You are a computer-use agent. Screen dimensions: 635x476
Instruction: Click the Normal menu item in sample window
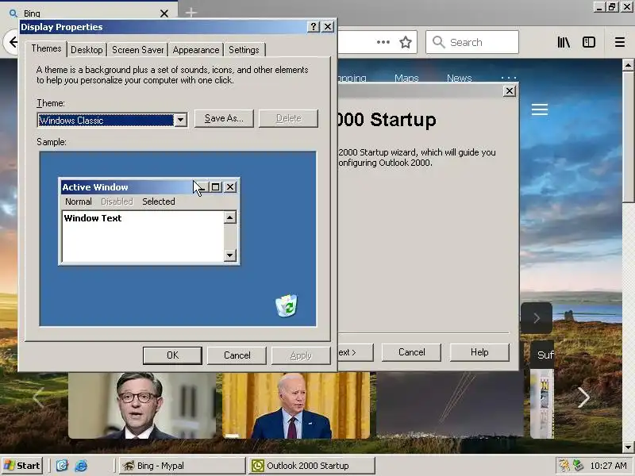click(x=78, y=202)
